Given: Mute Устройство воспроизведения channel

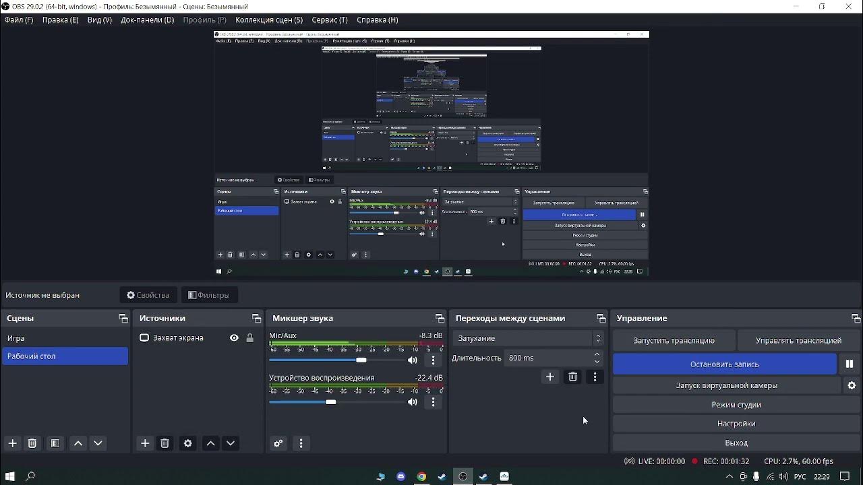Looking at the screenshot, I should [413, 402].
